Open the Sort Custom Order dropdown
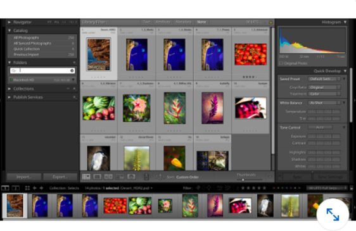 click(189, 177)
